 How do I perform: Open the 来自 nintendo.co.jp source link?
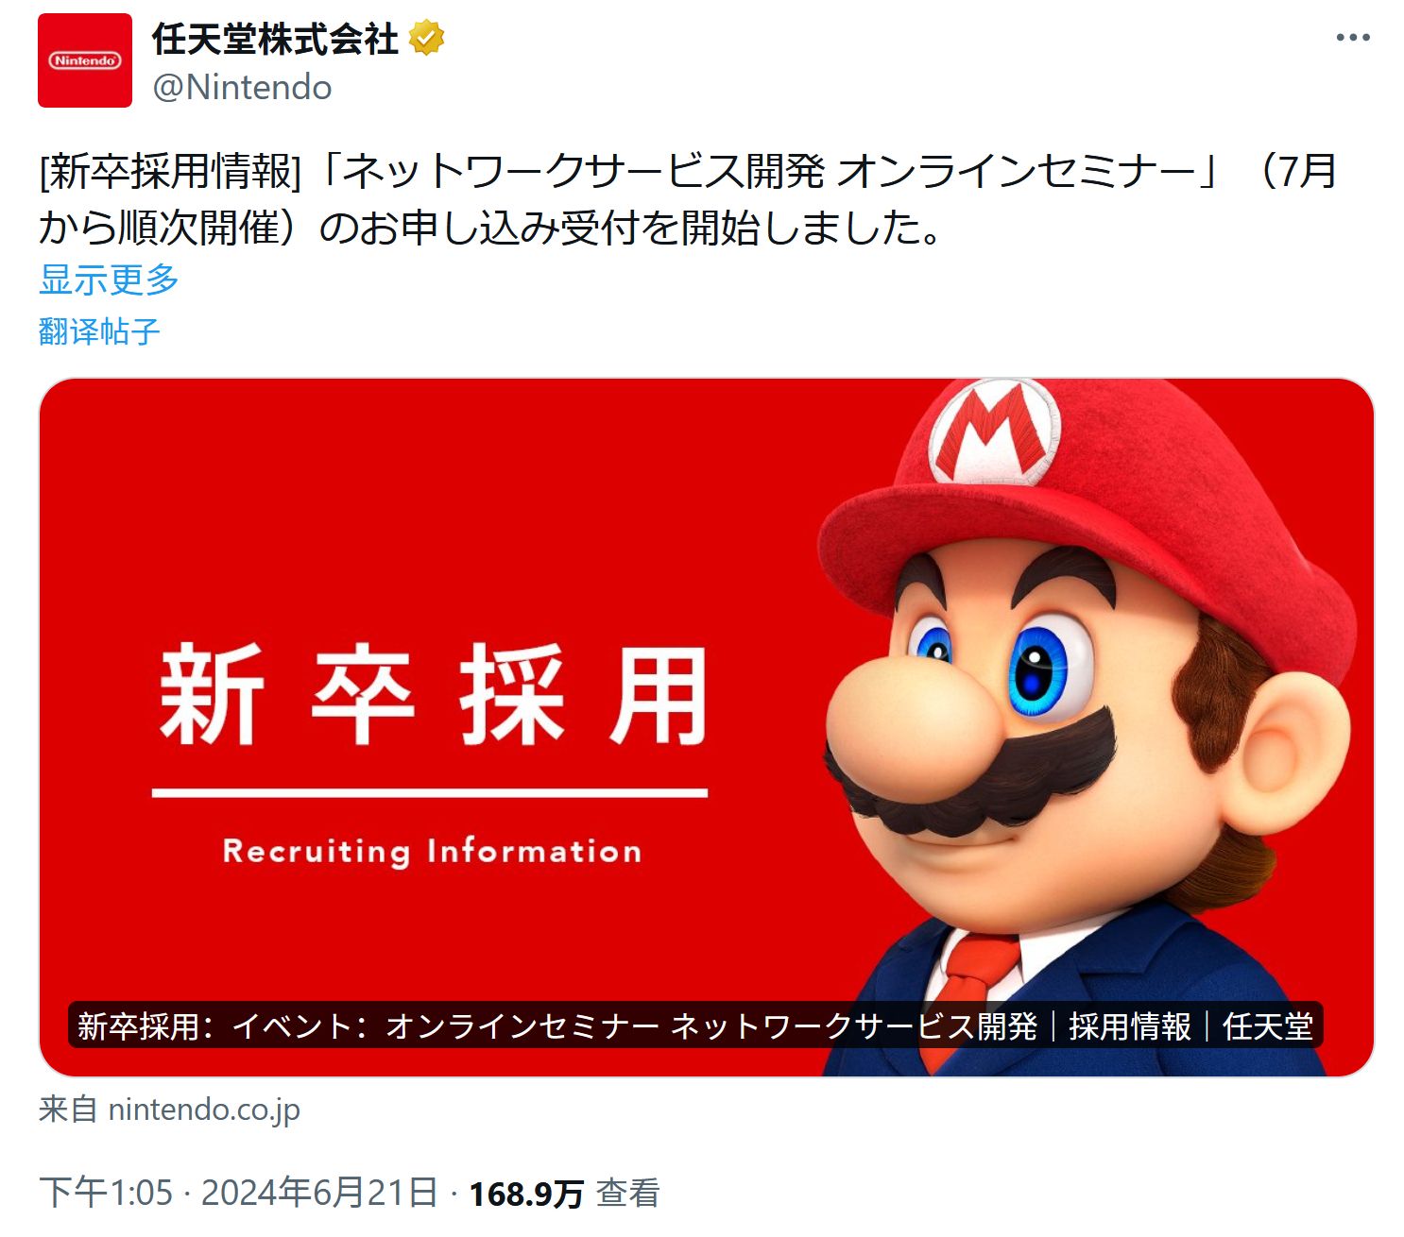point(169,1109)
